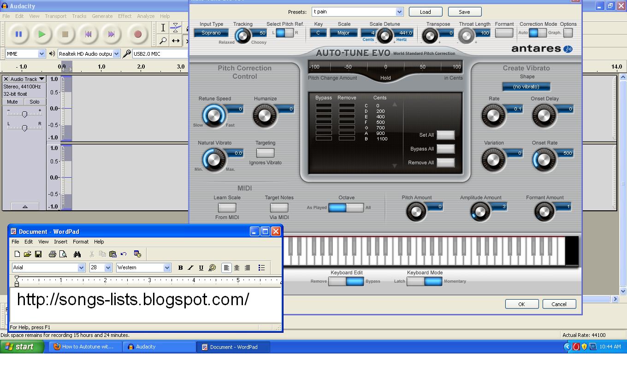Image resolution: width=627 pixels, height=365 pixels.
Task: Toggle bullet list in WordPad
Action: (261, 268)
